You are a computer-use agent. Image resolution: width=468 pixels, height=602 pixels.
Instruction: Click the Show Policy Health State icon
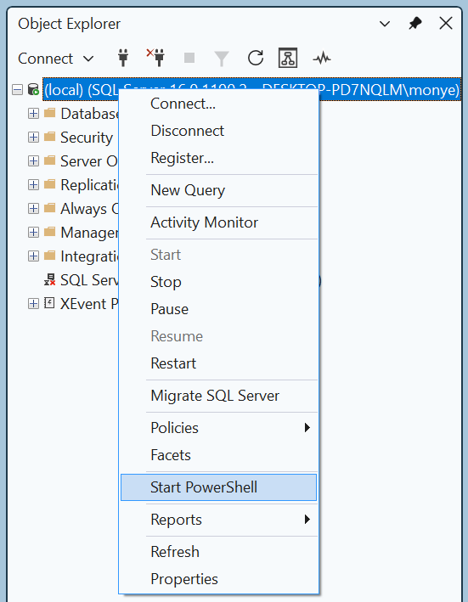tap(288, 58)
